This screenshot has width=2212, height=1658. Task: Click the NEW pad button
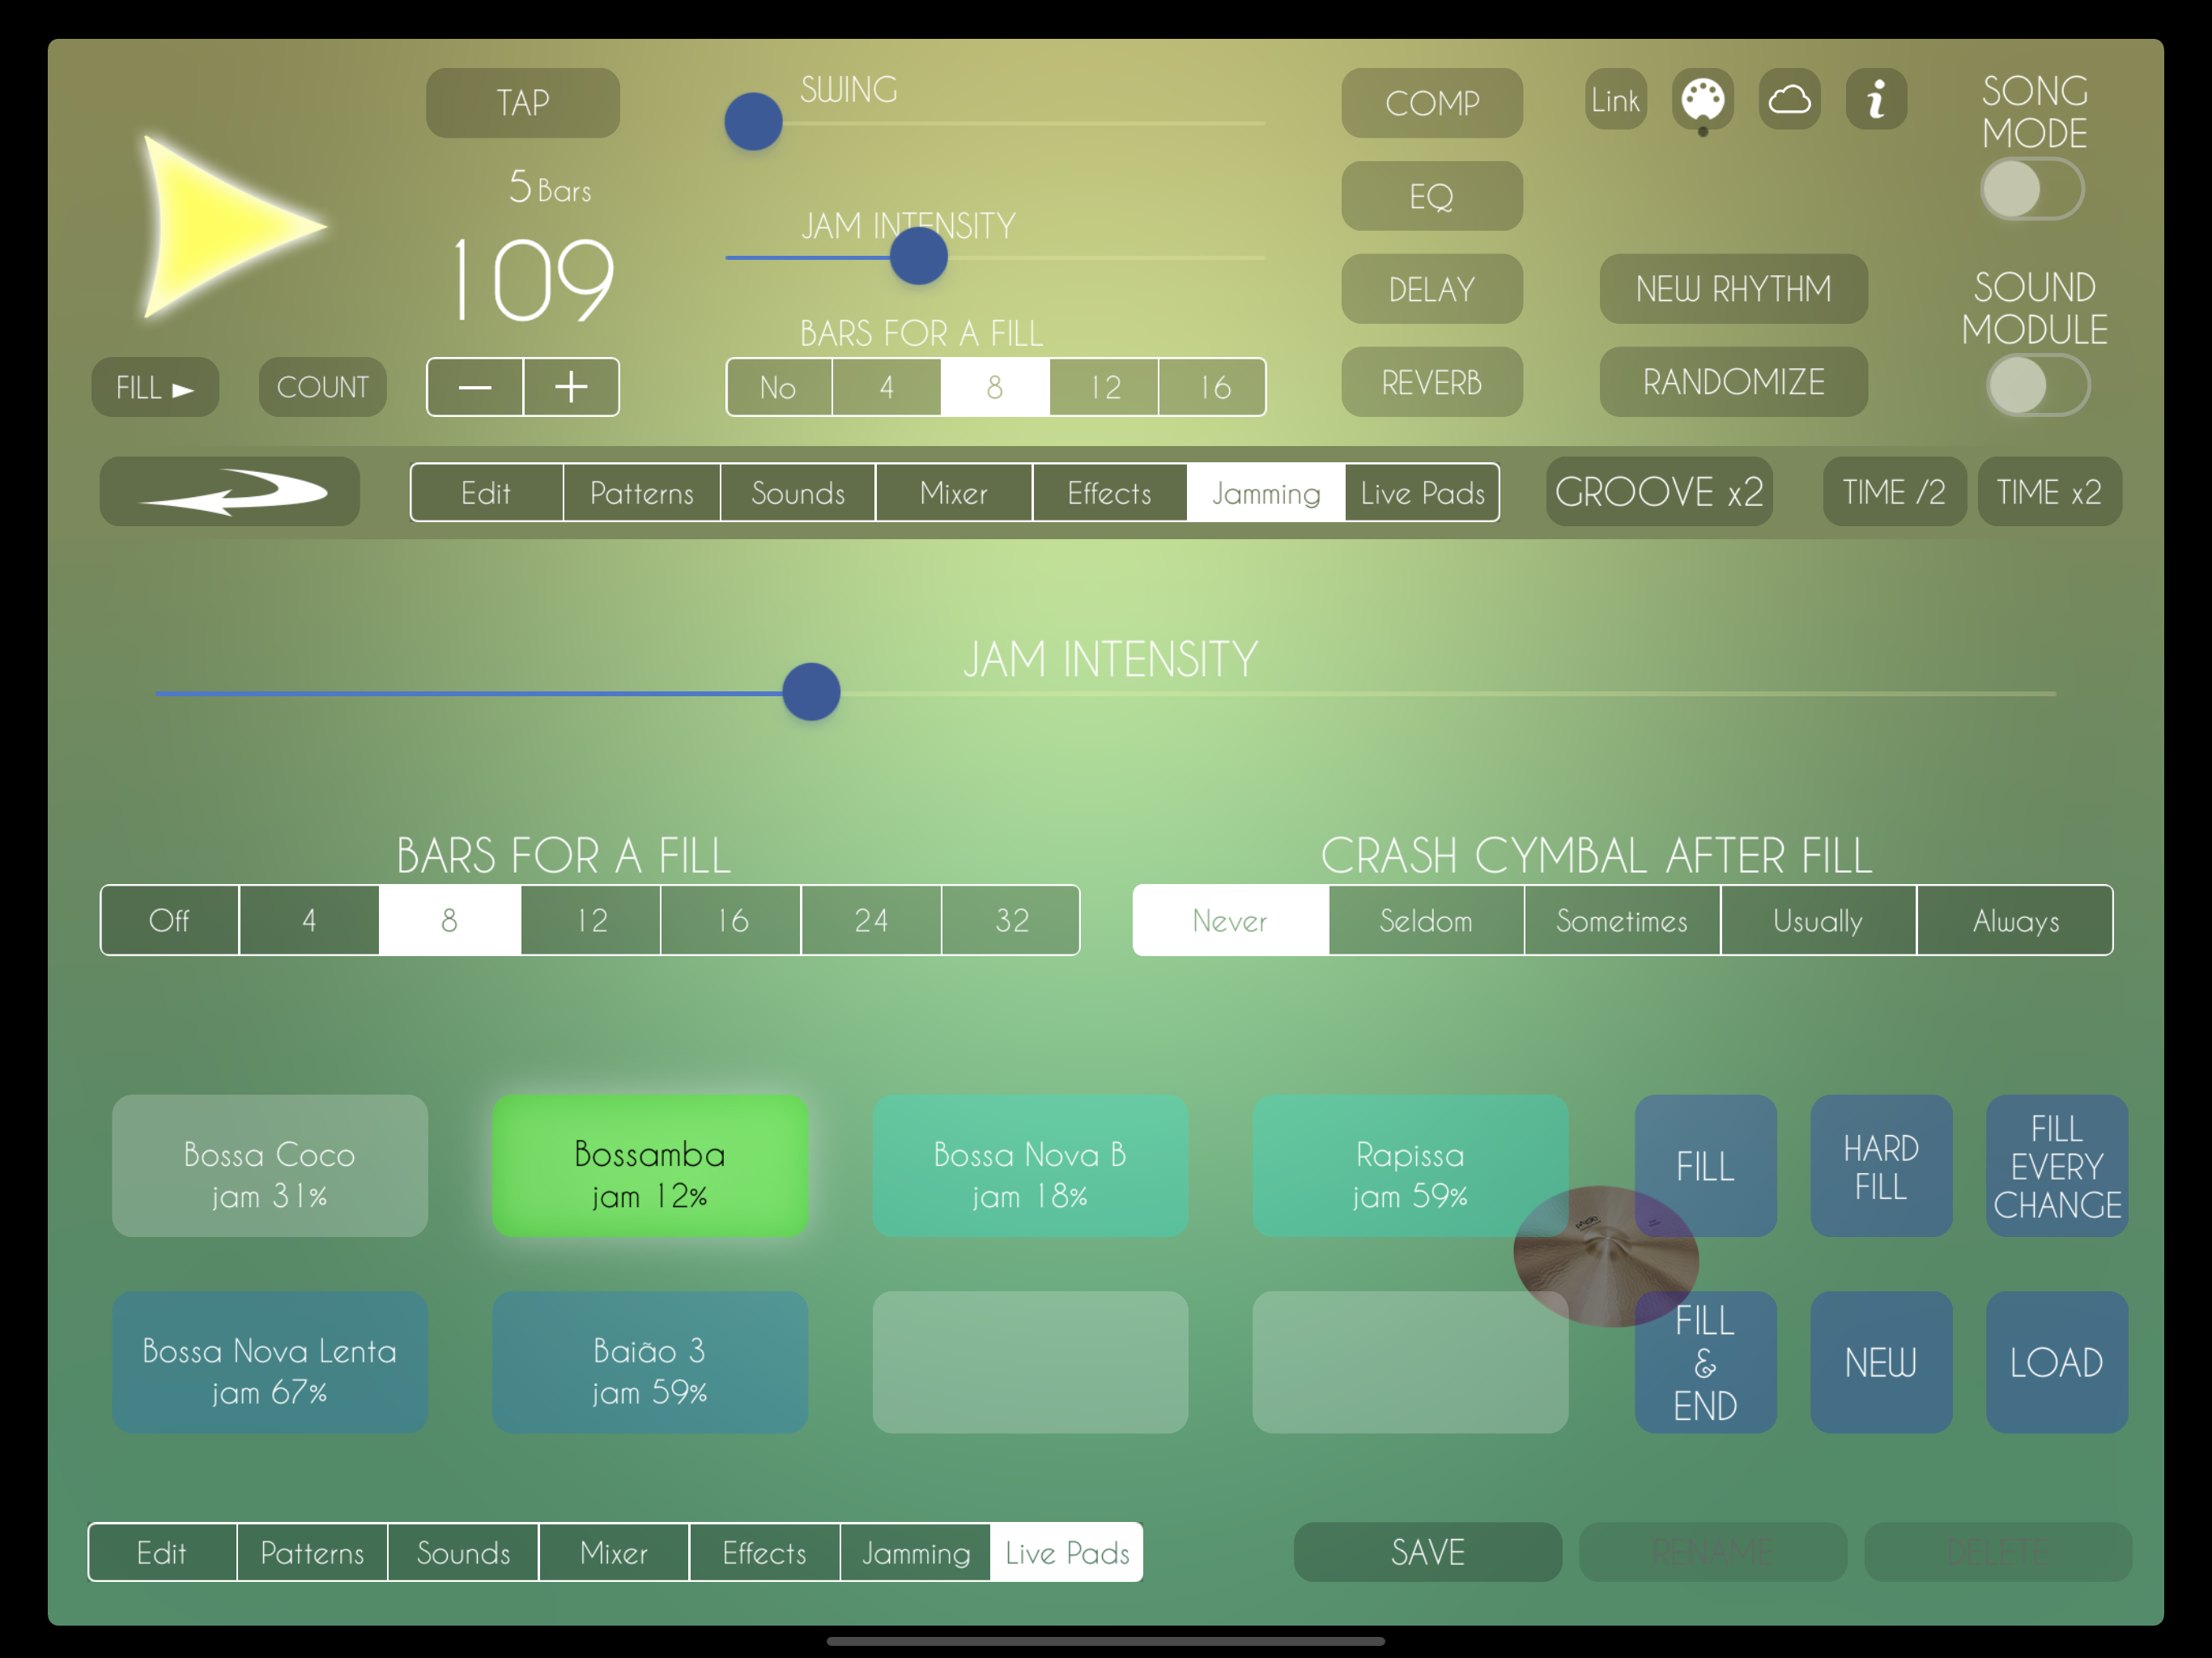click(x=1881, y=1362)
